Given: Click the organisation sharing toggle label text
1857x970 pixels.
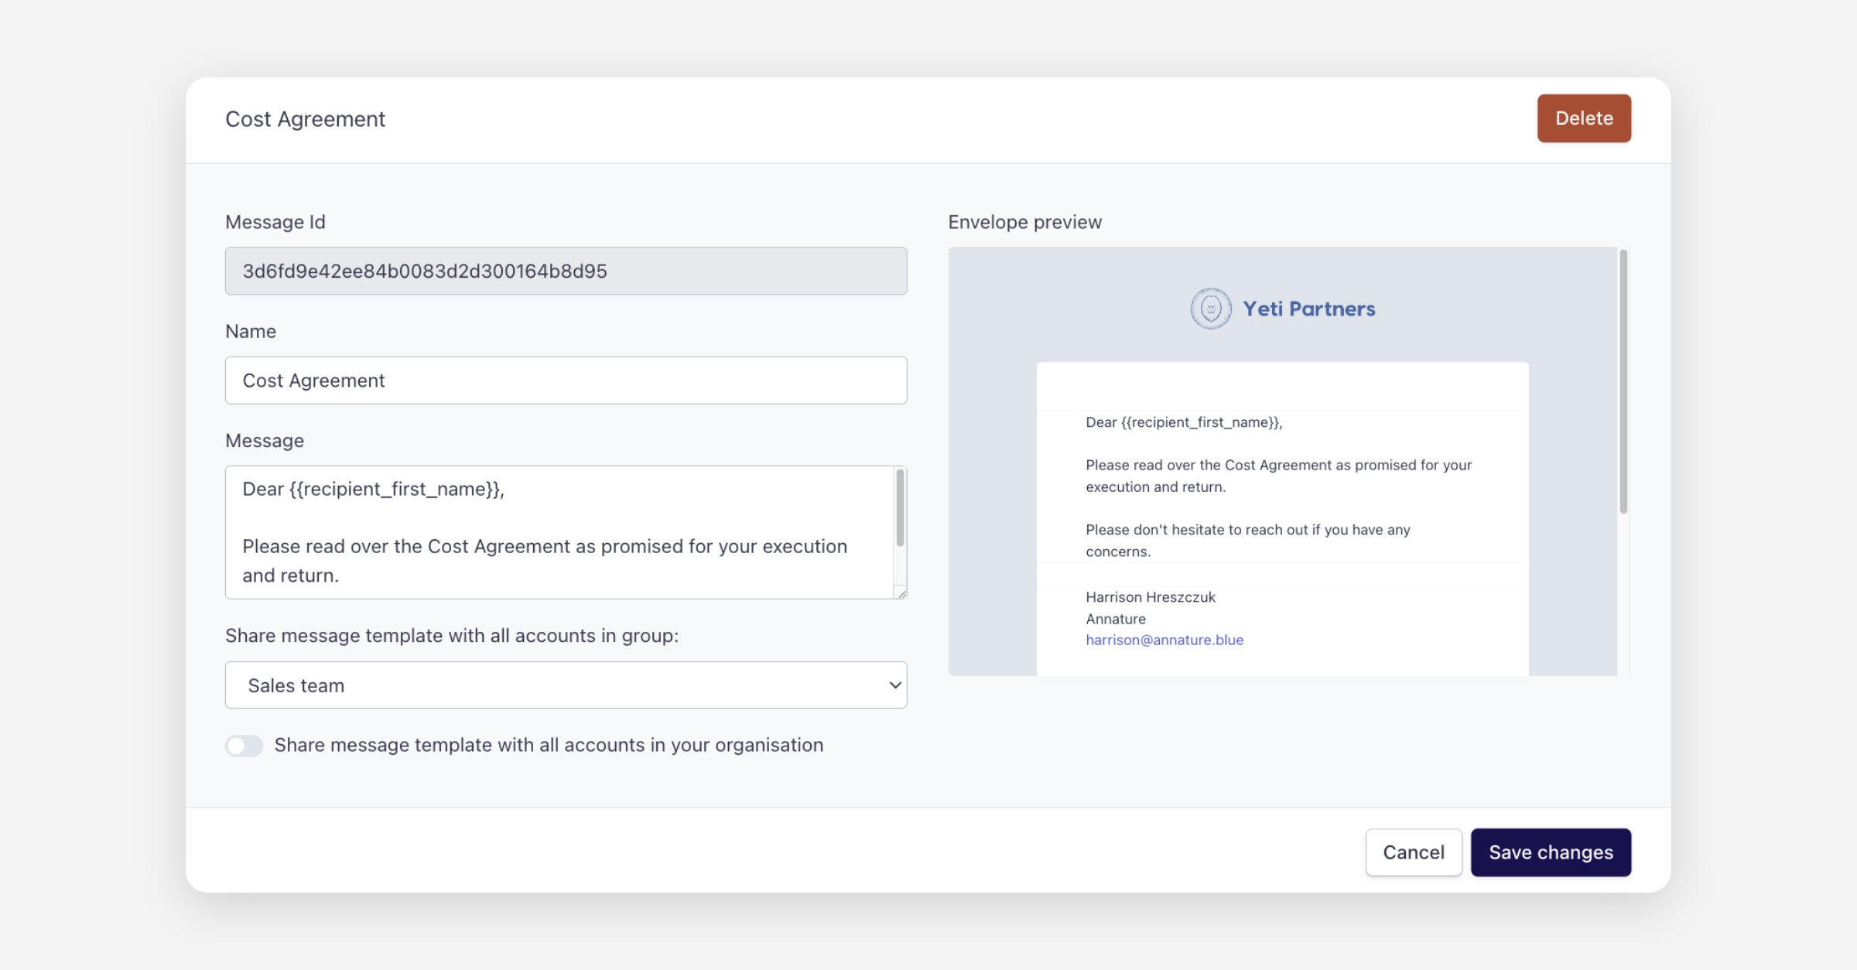Looking at the screenshot, I should [548, 745].
